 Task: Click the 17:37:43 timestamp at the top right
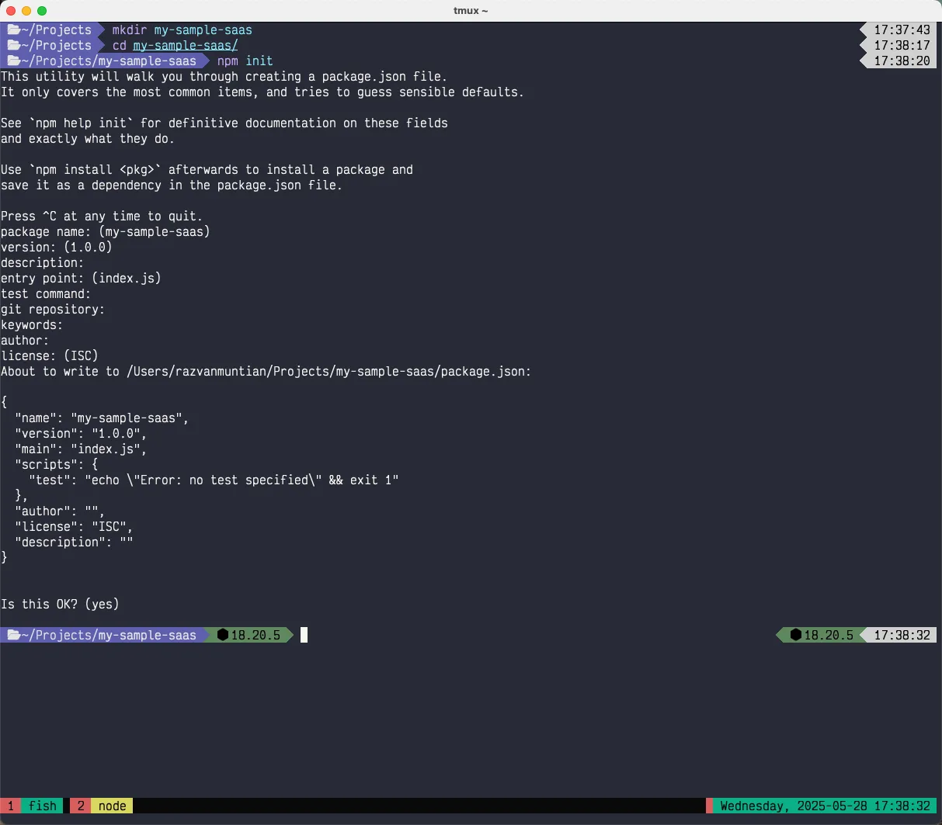click(x=902, y=30)
